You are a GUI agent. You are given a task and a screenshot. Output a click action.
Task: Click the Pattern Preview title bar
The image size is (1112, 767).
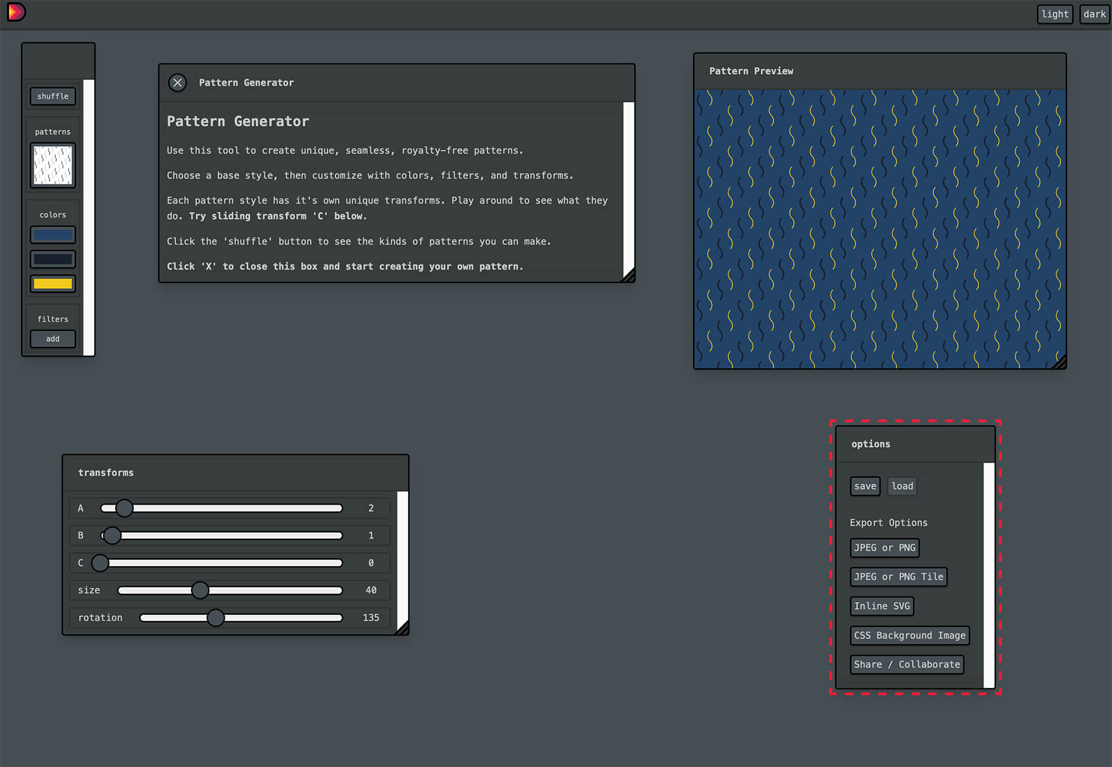point(880,71)
